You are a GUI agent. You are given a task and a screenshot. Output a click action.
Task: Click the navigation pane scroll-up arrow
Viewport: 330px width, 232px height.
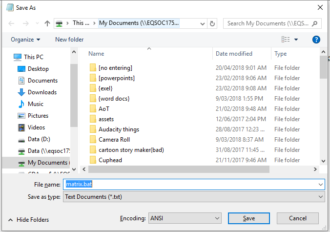click(x=74, y=52)
